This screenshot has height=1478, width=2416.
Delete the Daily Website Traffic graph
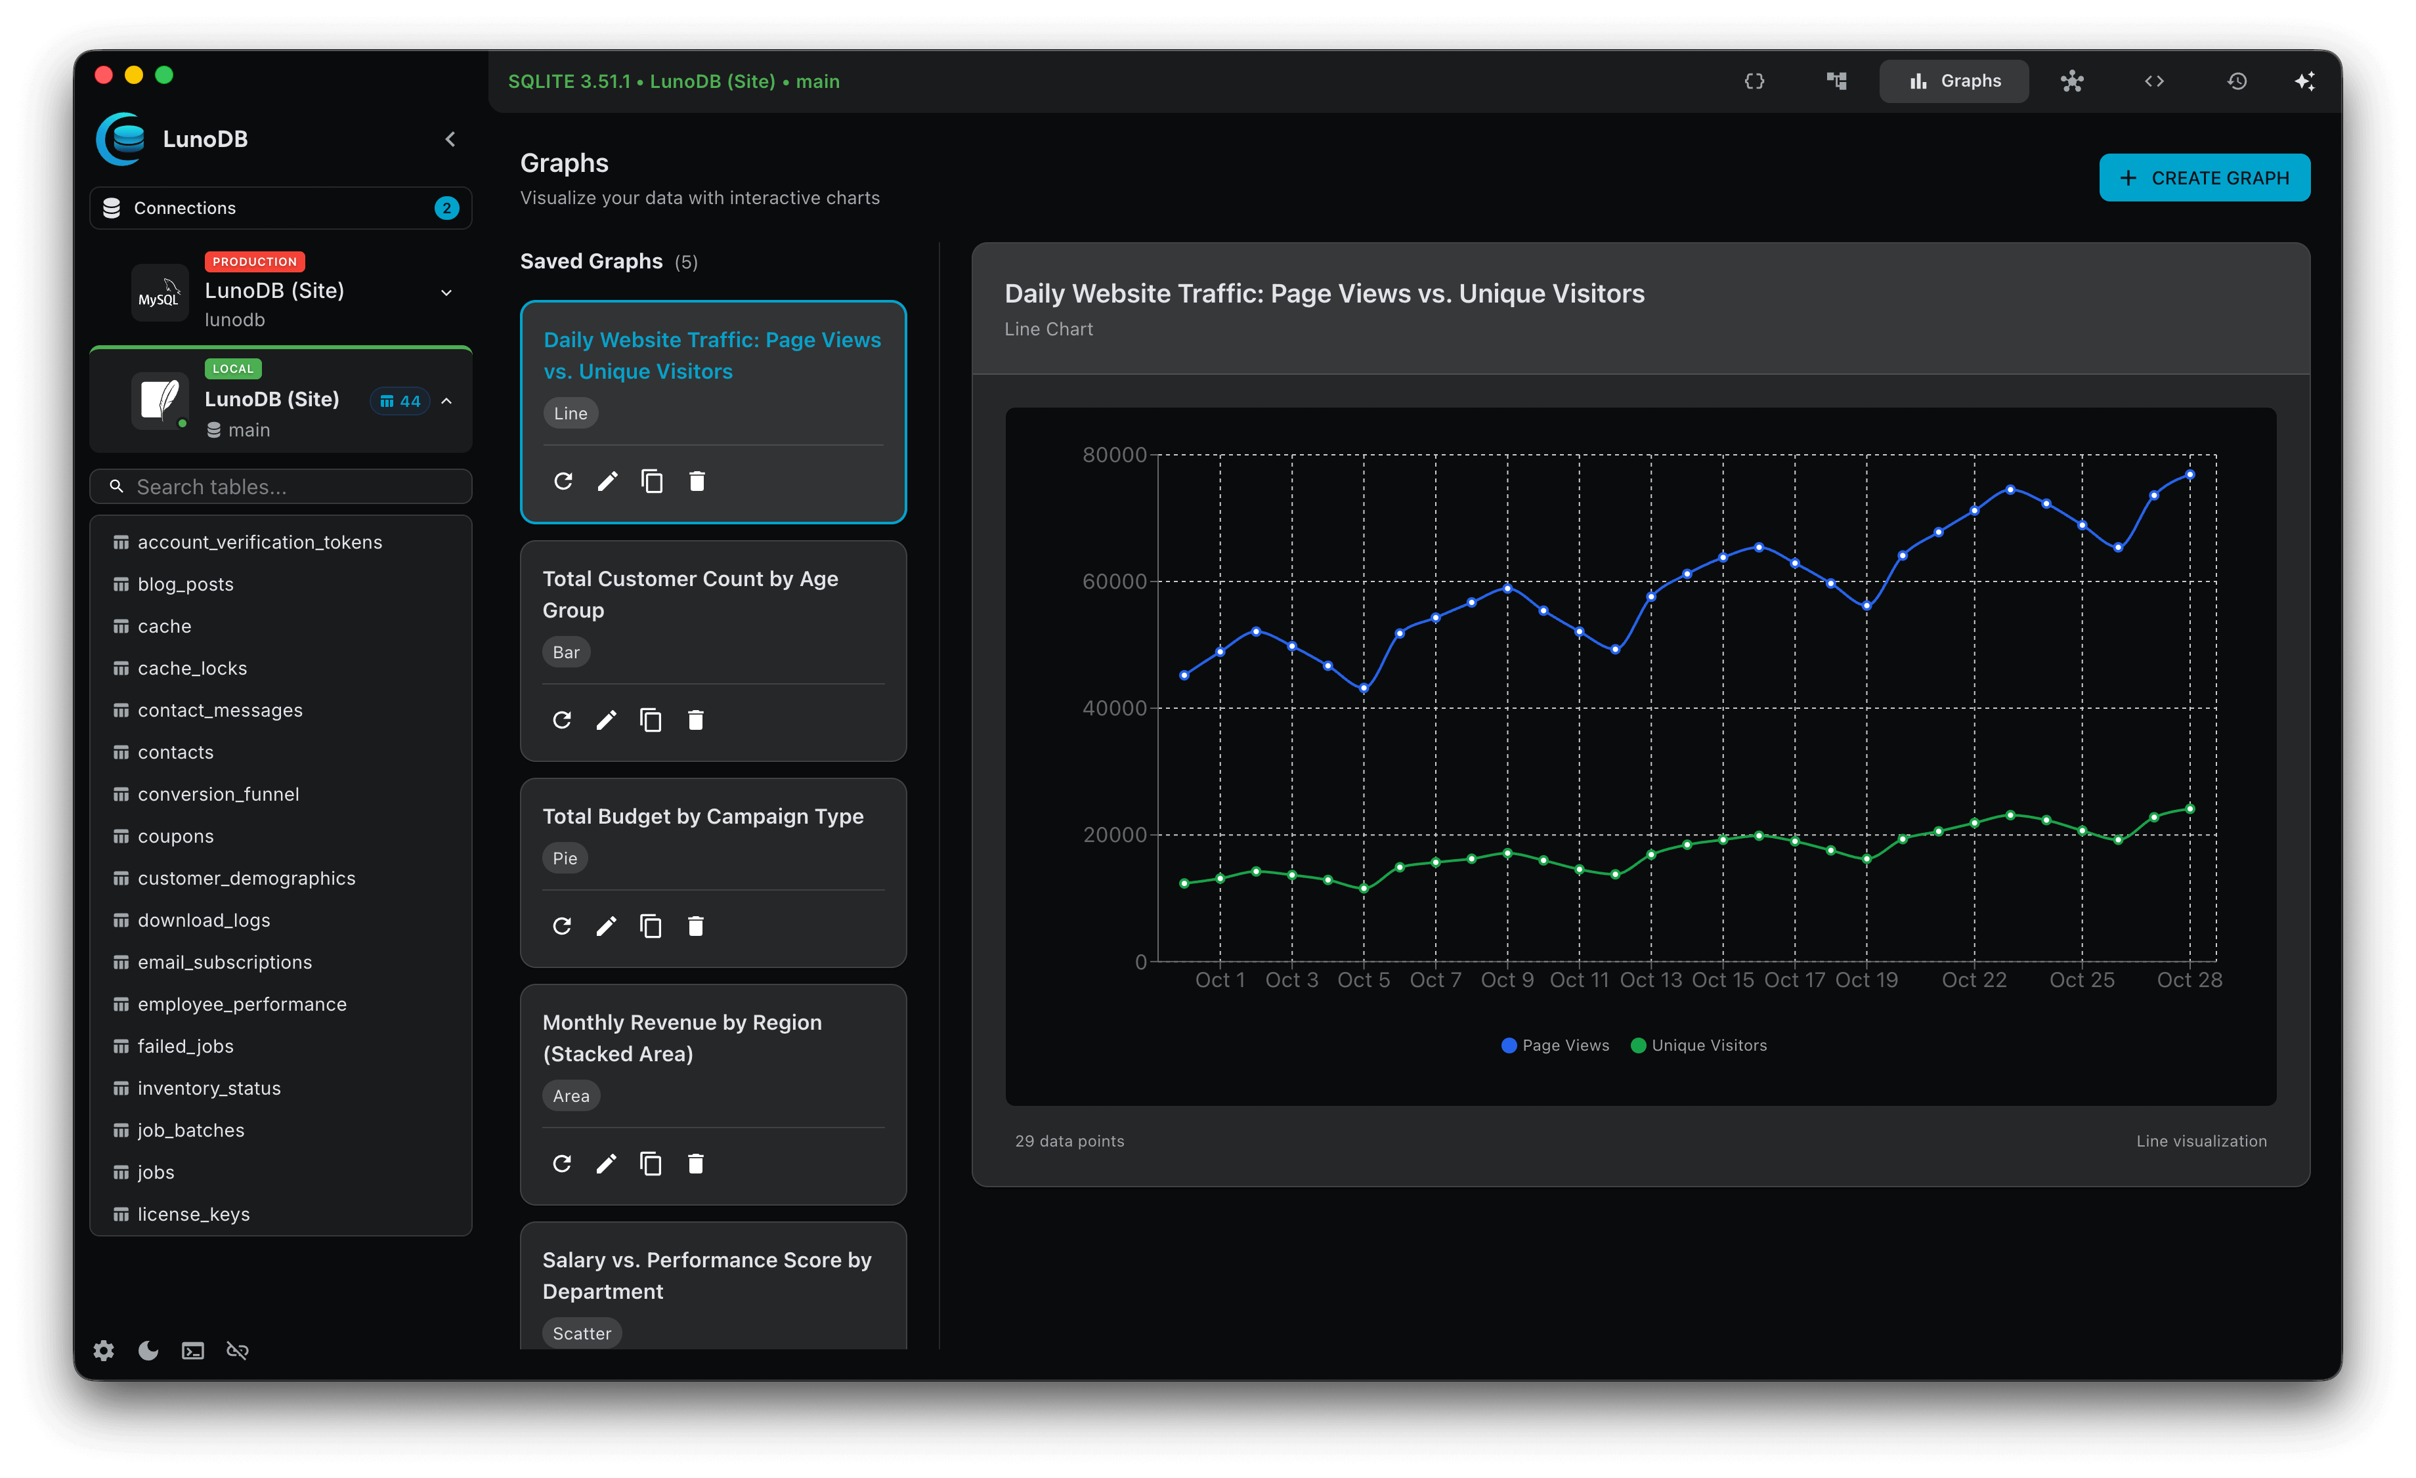click(x=697, y=481)
